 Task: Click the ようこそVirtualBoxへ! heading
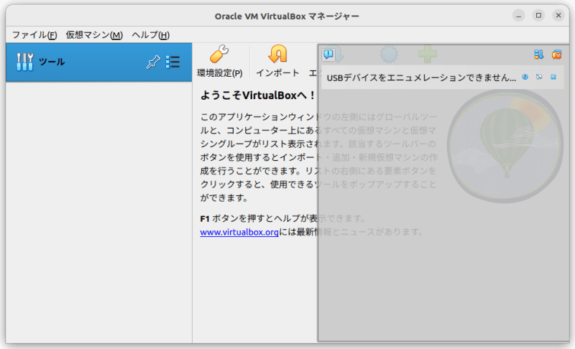click(257, 96)
